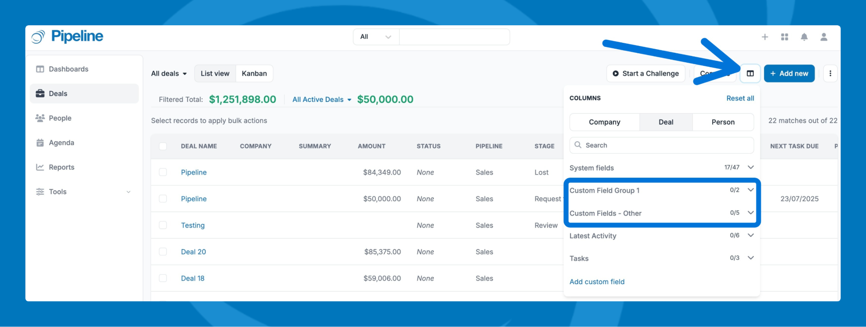Tick checkbox for Deal 20
866x327 pixels.
point(163,252)
